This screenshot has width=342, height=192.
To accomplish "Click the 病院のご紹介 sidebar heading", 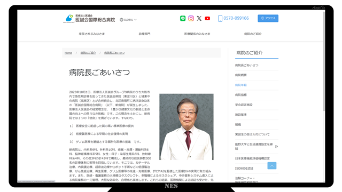I will point(250,53).
